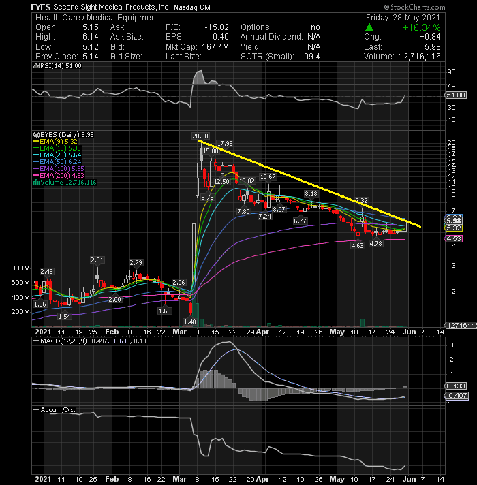
Task: Click the green up-arrow change indicator
Action: click(369, 27)
